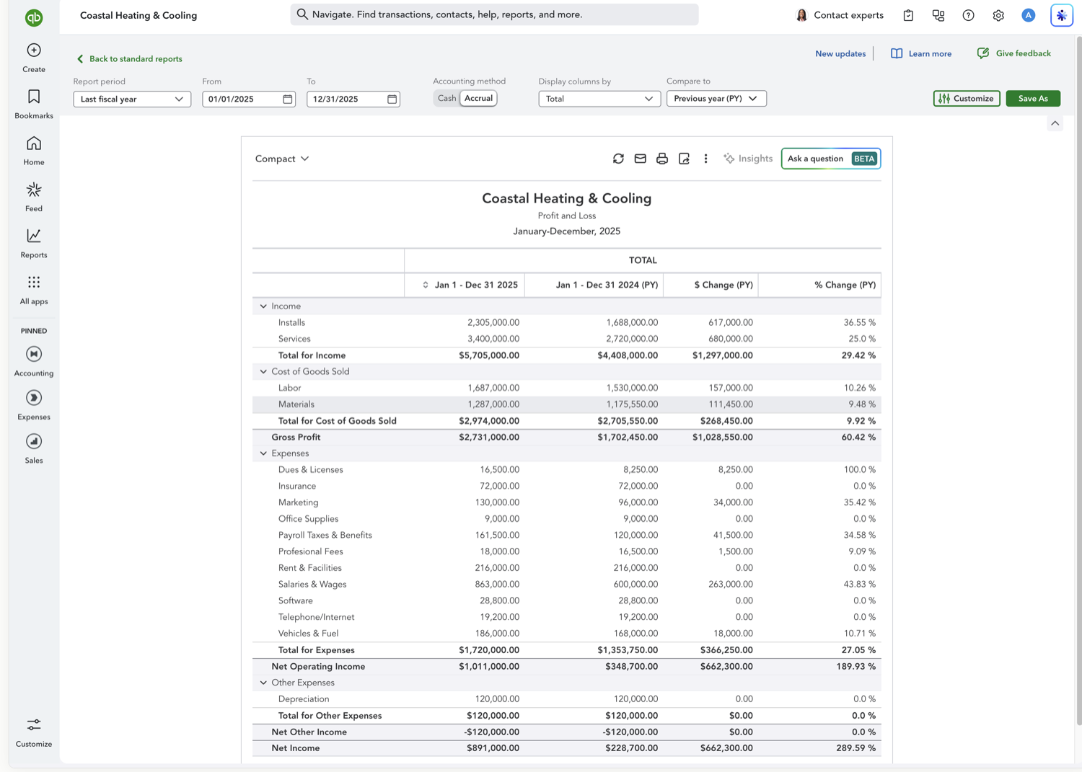Open the AI assistant sparkle icon
The image size is (1082, 772).
click(1062, 15)
